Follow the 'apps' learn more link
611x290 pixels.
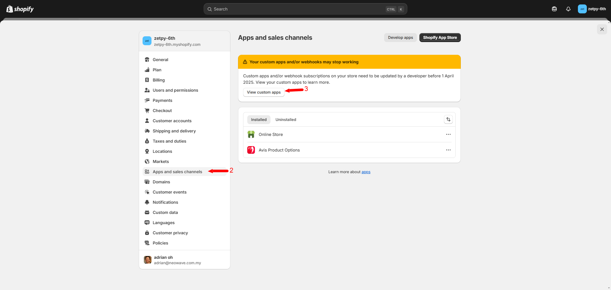366,172
